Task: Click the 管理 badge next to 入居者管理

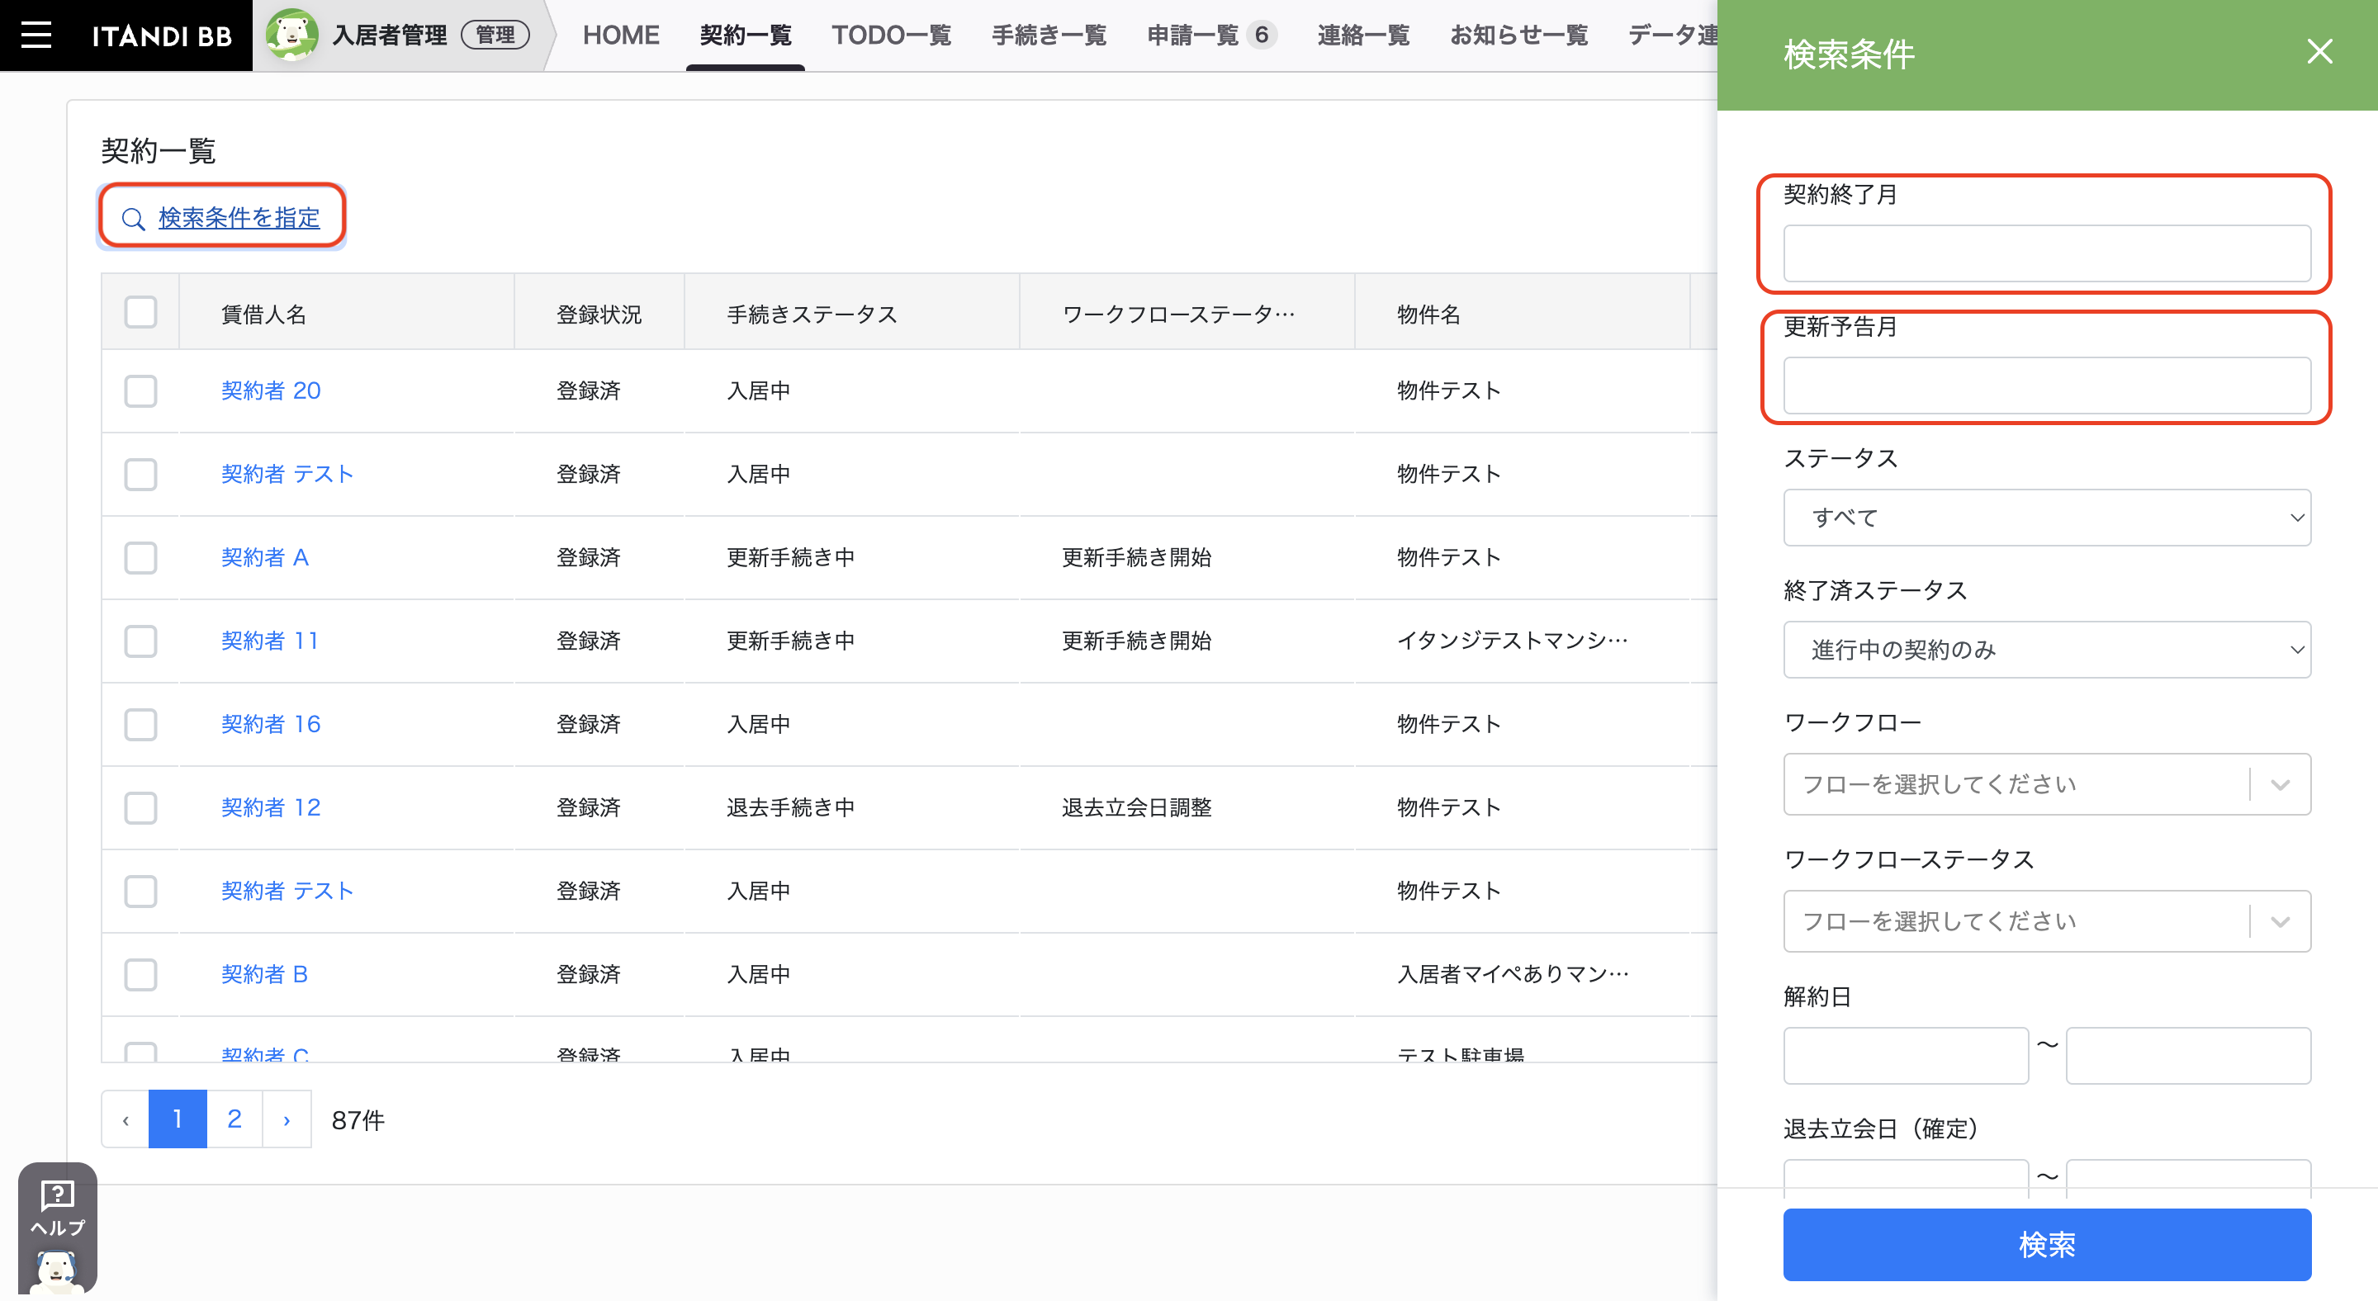Action: click(495, 35)
